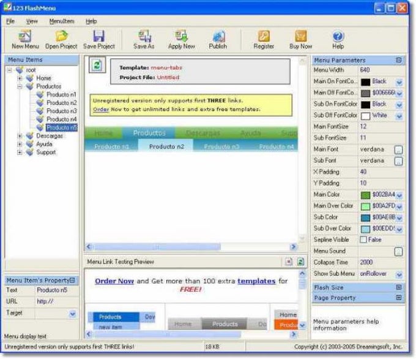Click the Main Color green swatch
Viewport: 416px width, 359px height.
click(x=366, y=195)
